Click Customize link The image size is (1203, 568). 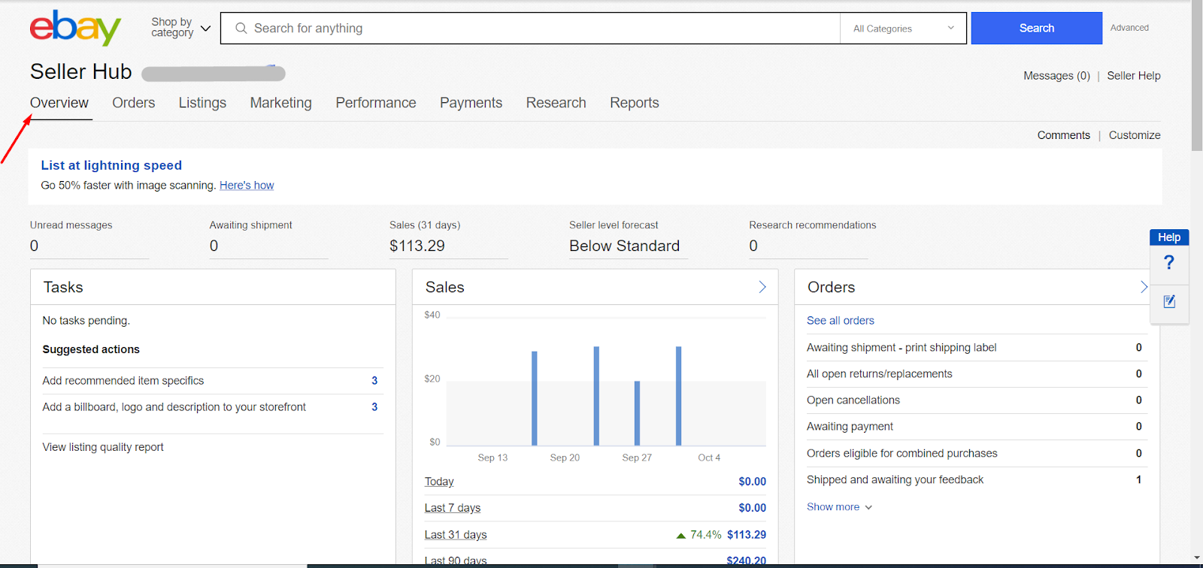[1135, 135]
